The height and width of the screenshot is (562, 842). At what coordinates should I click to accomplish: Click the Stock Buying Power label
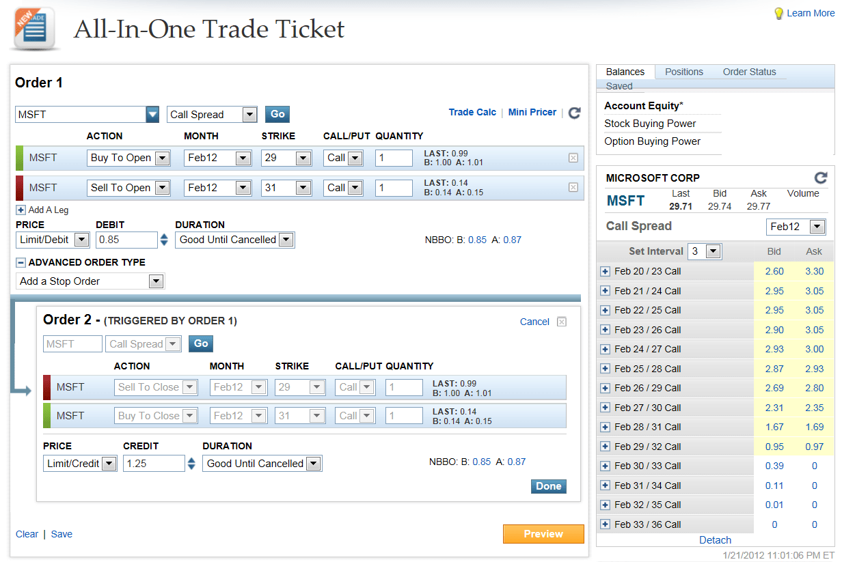(650, 124)
